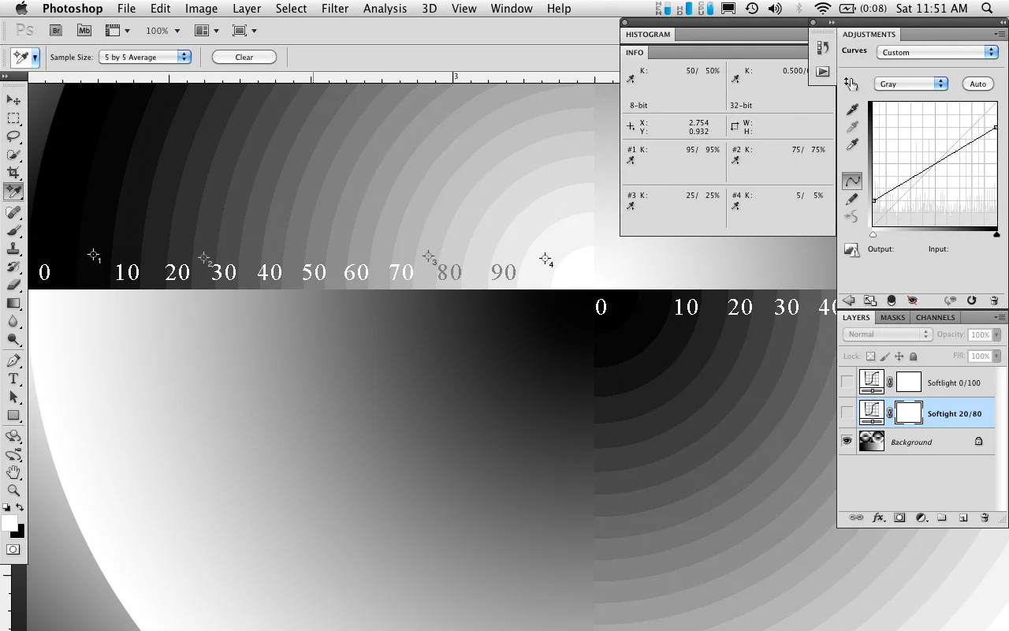Select the Rectangular Marquee tool
The width and height of the screenshot is (1009, 631).
point(13,118)
